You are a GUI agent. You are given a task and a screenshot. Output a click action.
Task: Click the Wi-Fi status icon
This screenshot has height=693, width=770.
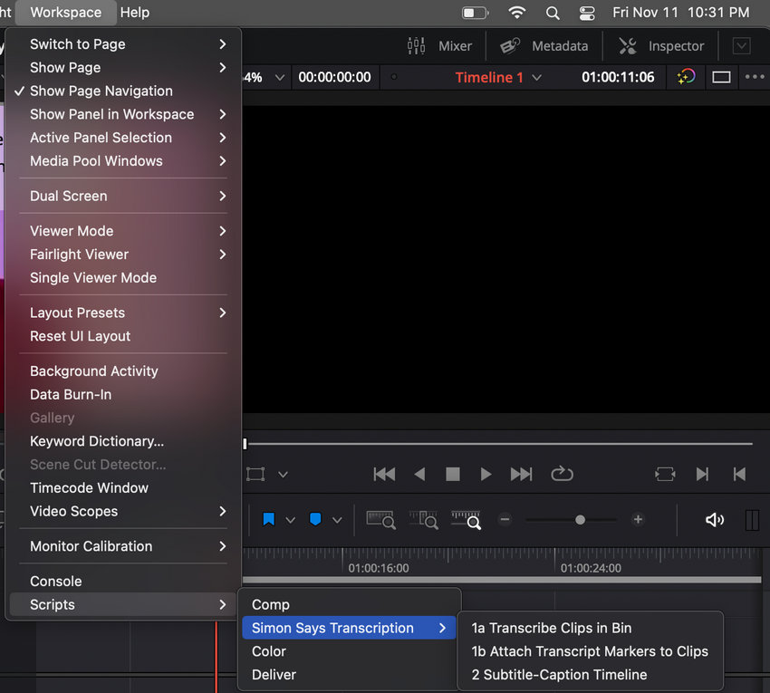tap(516, 13)
